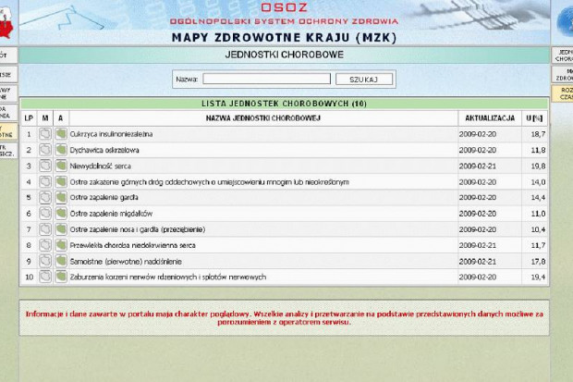Sort by NAZWA JEDNOSTKI CHOROBOWEJ column header
The image size is (573, 382).
[x=263, y=118]
